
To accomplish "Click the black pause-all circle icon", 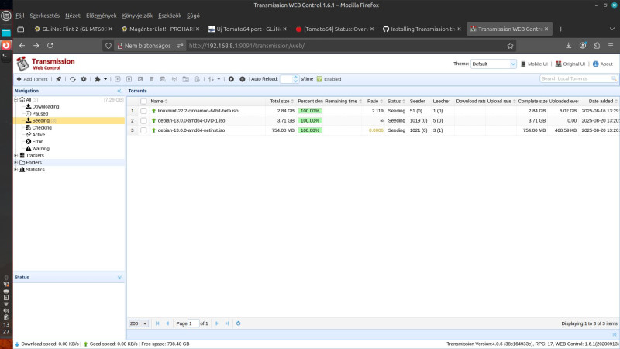I will tap(243, 79).
